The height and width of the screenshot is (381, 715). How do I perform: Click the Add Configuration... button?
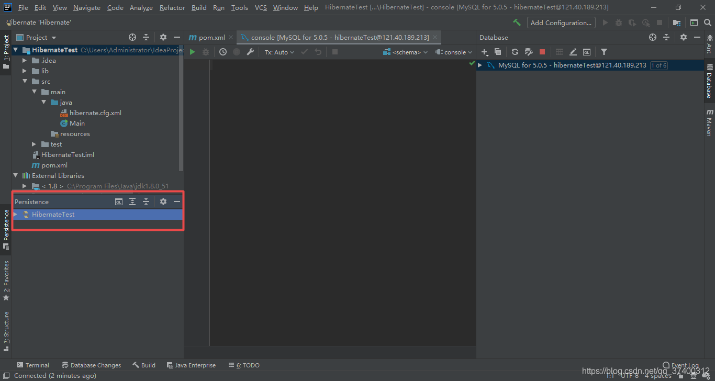coord(561,23)
